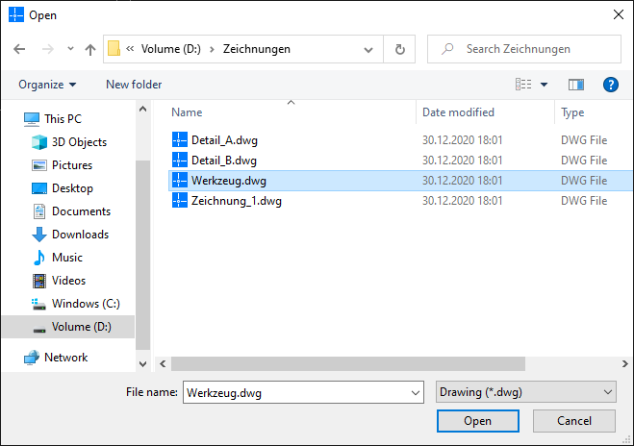Select Windows (C:) drive
This screenshot has width=634, height=446.
point(86,304)
